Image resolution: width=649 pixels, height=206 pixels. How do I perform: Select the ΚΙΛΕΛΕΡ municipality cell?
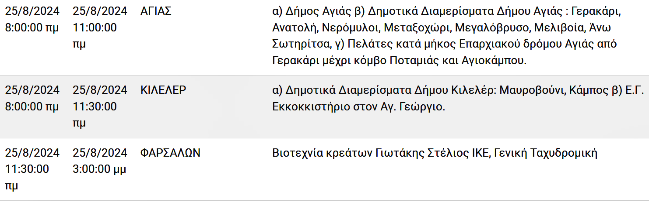(163, 90)
